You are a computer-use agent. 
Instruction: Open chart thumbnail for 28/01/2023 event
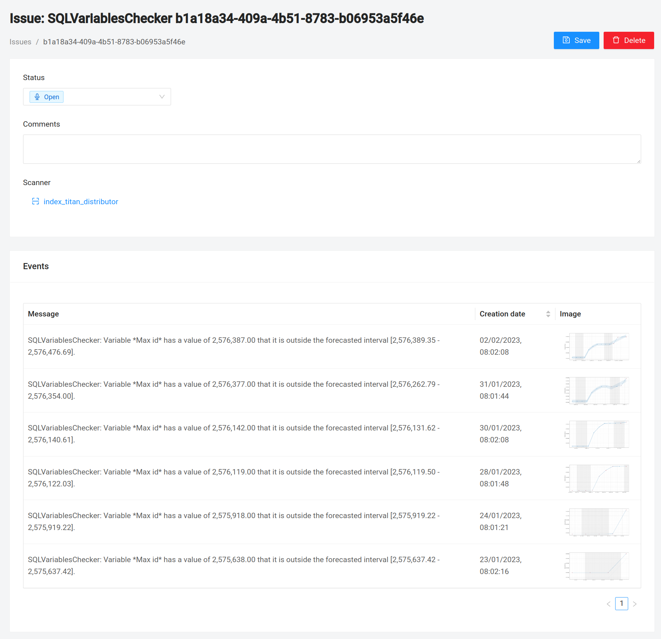click(597, 478)
